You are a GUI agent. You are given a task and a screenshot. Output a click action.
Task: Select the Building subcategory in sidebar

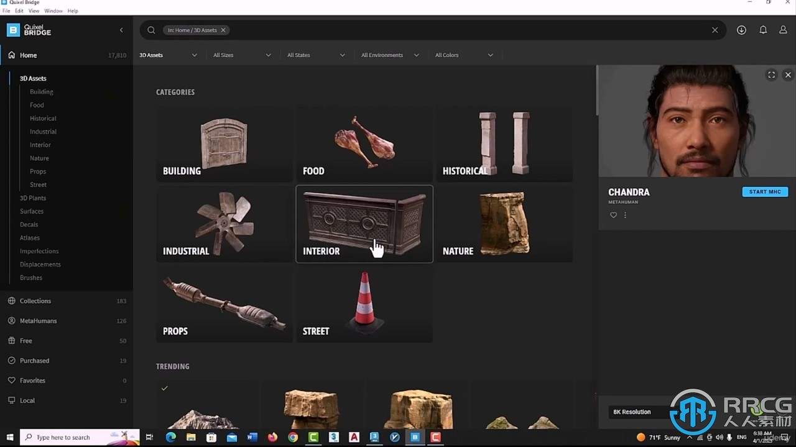click(42, 92)
